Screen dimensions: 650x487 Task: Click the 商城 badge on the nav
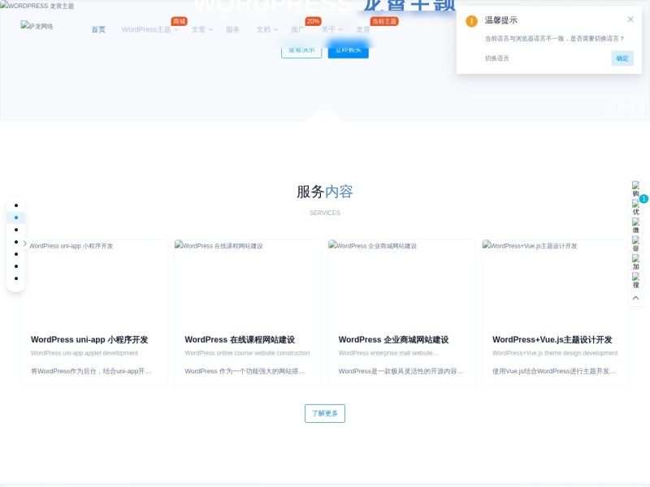[x=179, y=21]
